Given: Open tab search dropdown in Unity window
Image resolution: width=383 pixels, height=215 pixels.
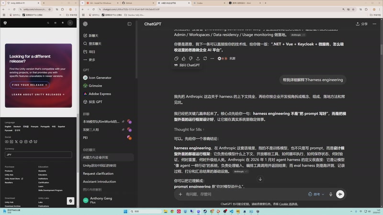Looking at the screenshot, I should click(3, 3).
